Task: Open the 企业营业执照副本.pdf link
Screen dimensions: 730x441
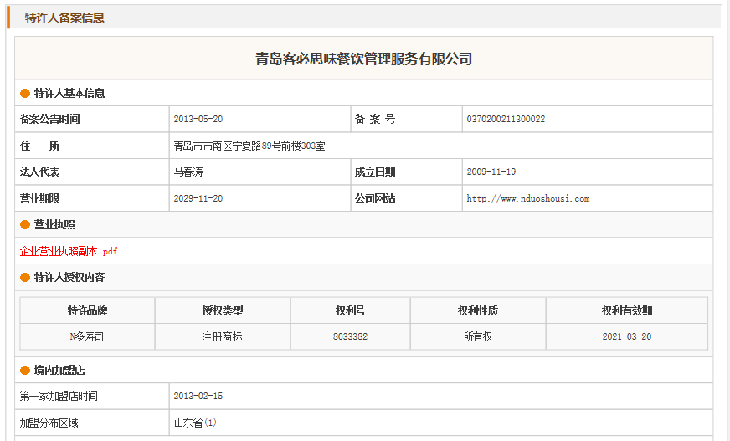Action: point(69,251)
